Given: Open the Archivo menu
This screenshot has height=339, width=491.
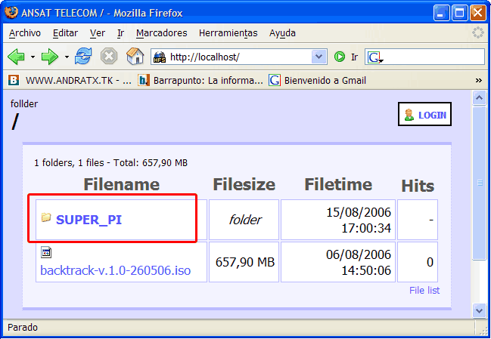Looking at the screenshot, I should tap(25, 33).
